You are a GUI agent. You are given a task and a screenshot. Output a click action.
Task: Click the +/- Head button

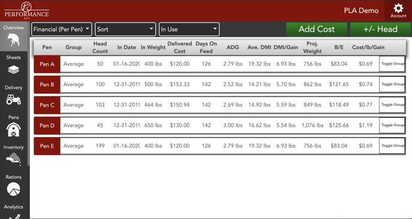380,29
